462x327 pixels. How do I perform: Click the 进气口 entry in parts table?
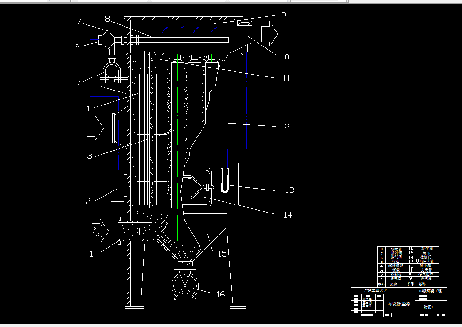(396, 279)
